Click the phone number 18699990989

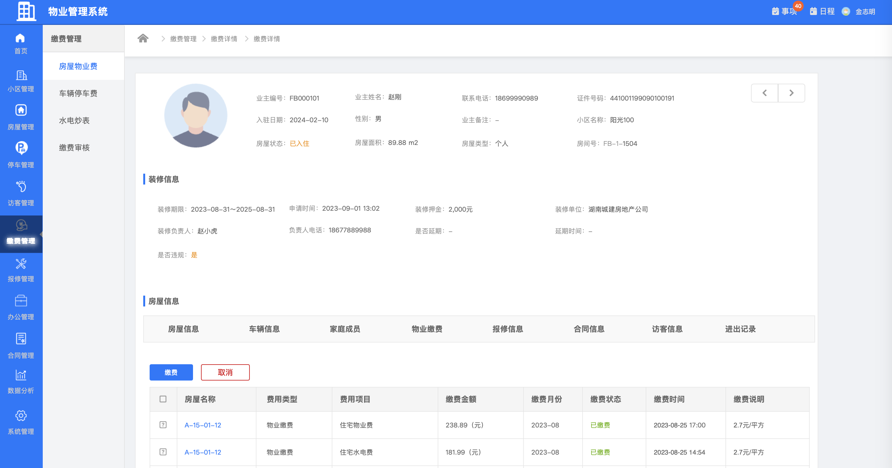(516, 98)
